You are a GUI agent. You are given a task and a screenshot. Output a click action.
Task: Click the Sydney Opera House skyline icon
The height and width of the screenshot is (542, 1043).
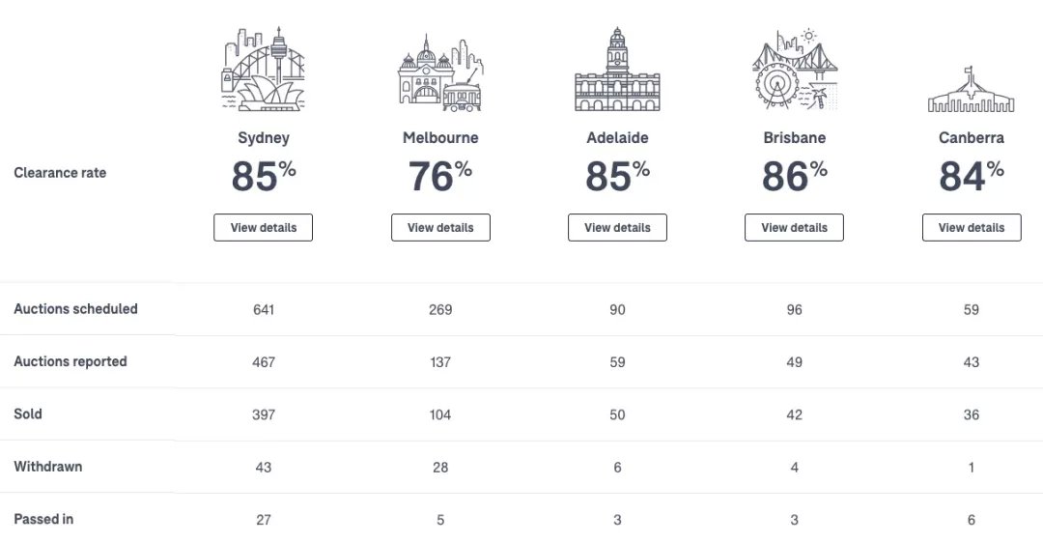(x=264, y=69)
